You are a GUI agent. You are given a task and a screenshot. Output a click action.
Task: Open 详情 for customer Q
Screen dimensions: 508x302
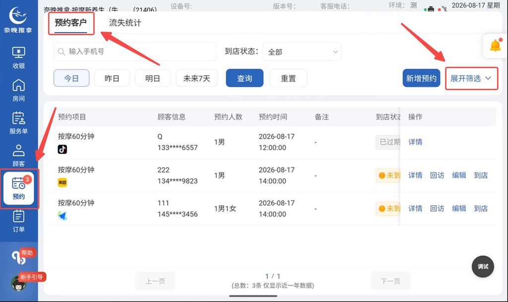pyautogui.click(x=415, y=142)
